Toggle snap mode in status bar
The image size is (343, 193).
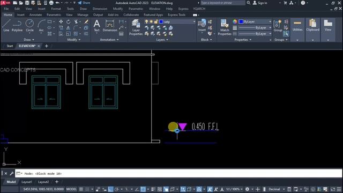[x=87, y=189]
